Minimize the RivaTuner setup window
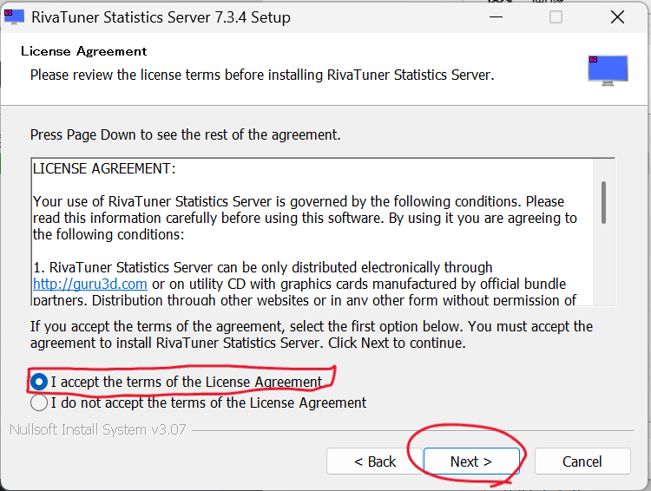This screenshot has width=651, height=491. tap(495, 17)
